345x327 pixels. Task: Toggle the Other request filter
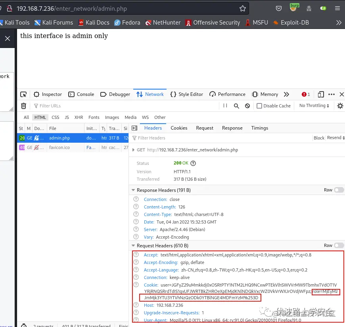(160, 117)
